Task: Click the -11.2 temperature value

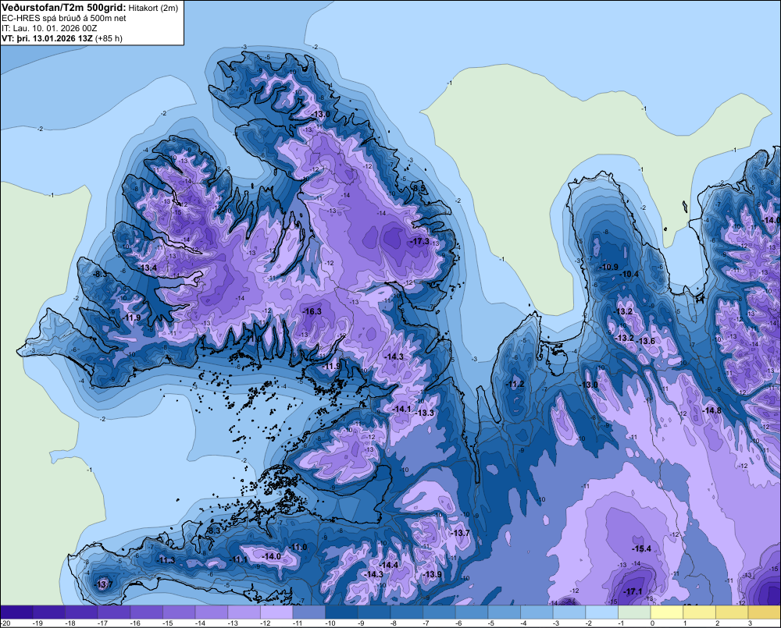Action: point(515,384)
